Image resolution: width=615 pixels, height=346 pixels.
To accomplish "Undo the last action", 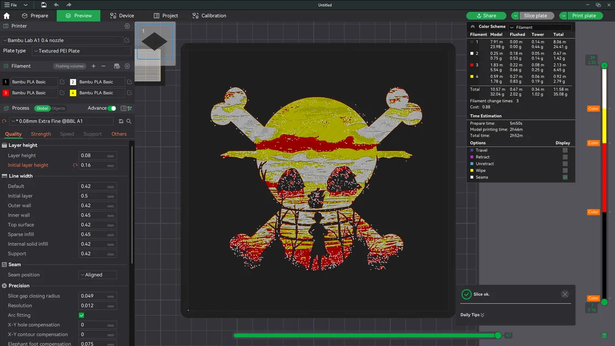I will pos(56,5).
